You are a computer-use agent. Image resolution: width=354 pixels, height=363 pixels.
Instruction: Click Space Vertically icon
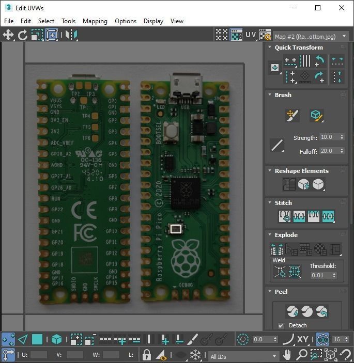tap(337, 76)
